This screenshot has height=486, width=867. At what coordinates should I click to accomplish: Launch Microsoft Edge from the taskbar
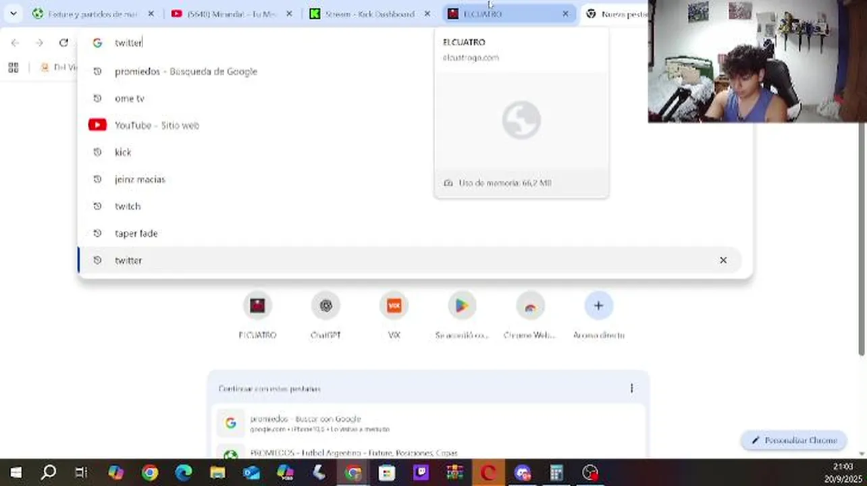(x=184, y=473)
